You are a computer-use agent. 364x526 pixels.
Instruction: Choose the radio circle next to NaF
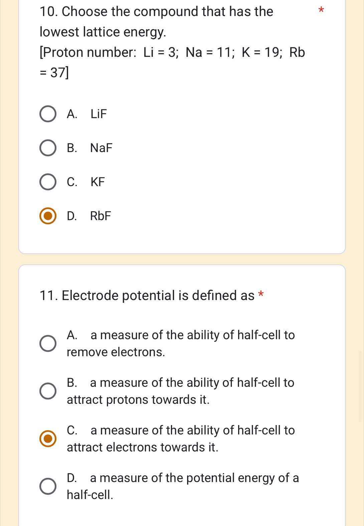(x=48, y=148)
